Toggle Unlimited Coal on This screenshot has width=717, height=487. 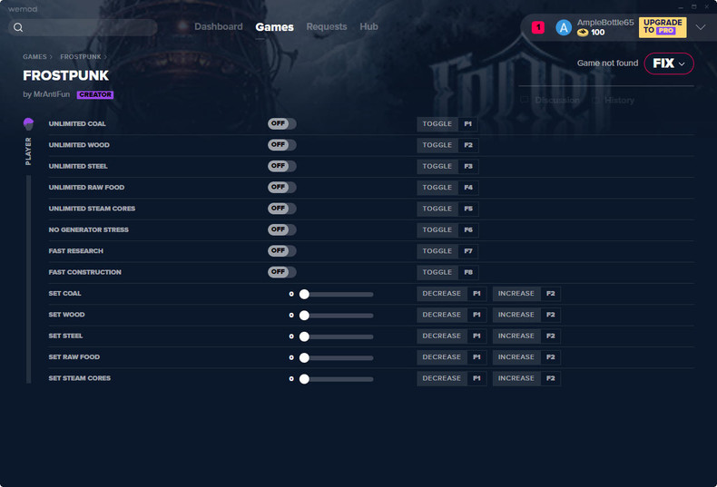pos(281,124)
